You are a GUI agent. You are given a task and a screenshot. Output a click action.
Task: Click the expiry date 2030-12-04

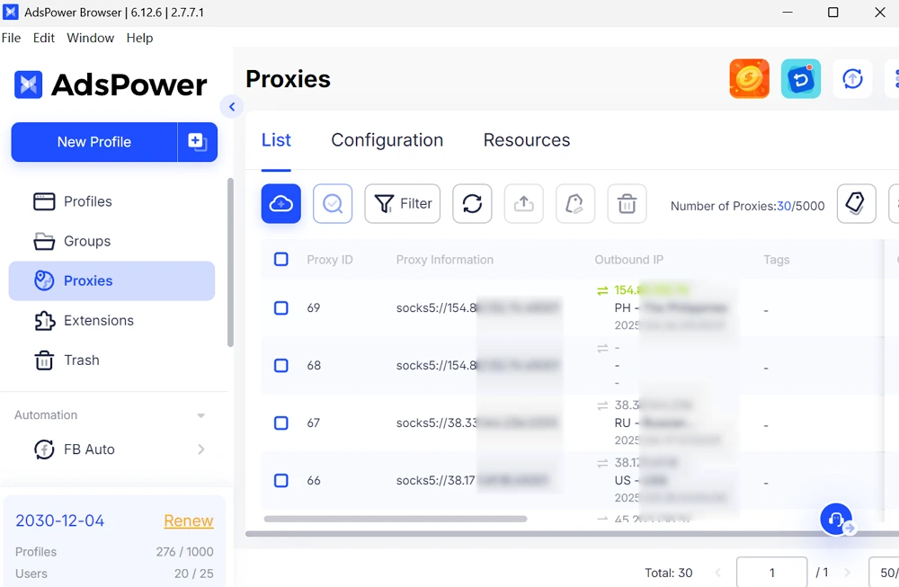(x=59, y=520)
